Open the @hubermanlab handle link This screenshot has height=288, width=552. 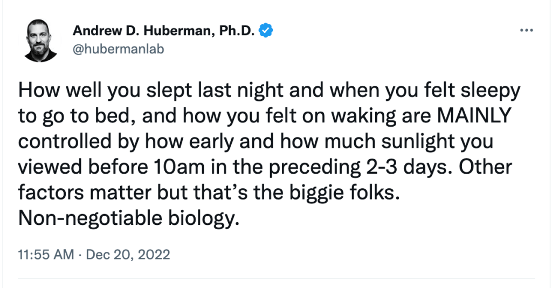coord(118,49)
